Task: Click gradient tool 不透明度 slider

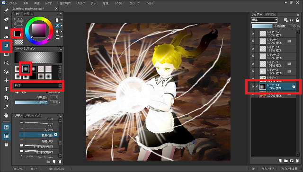Action: coord(31,103)
